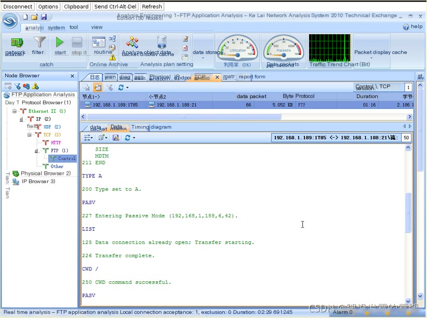Screen dimensions: 427x318
Task: Click the Duration column header
Action: point(367,96)
